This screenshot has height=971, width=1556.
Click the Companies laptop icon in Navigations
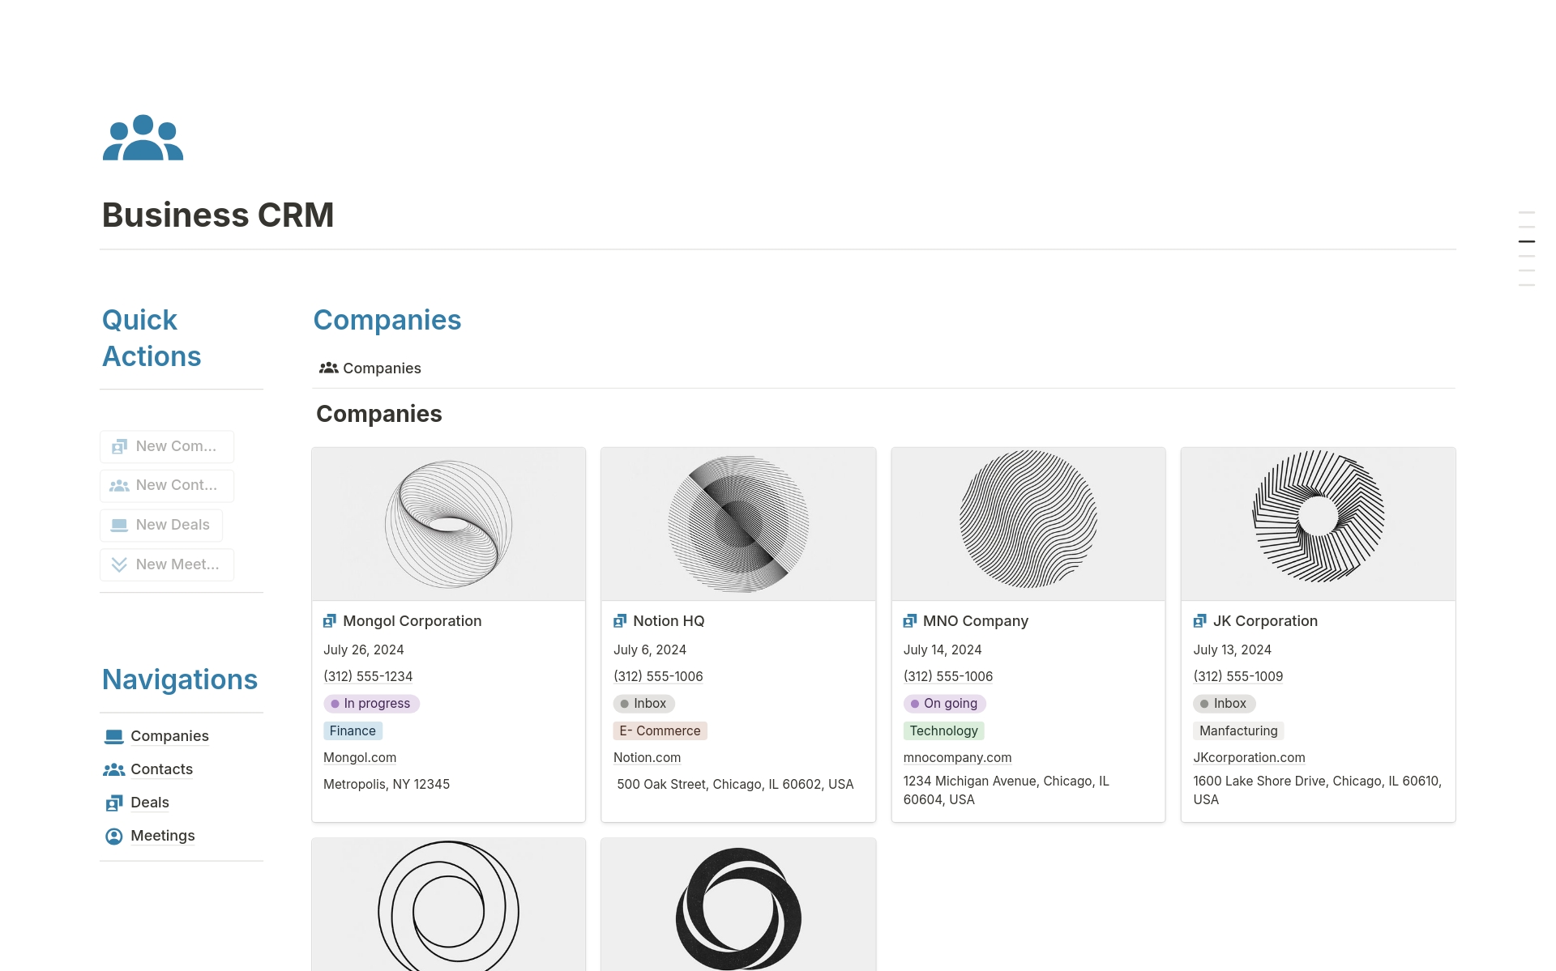(113, 736)
